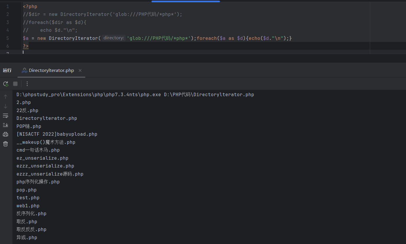Click the POP链.php output line
Image resolution: width=406 pixels, height=244 pixels.
tap(29, 126)
